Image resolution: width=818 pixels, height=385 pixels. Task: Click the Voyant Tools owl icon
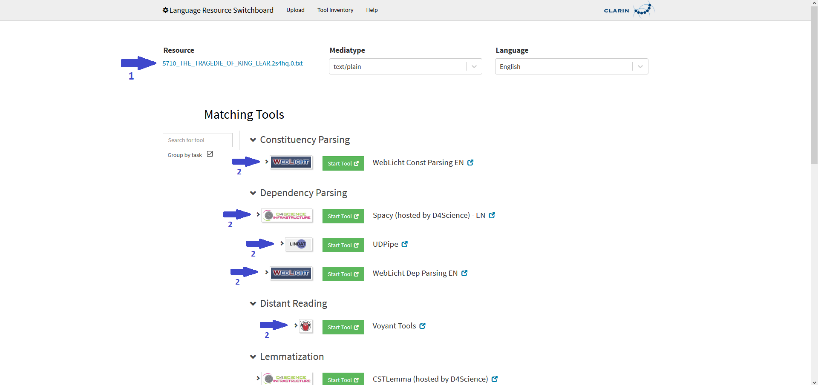click(305, 326)
